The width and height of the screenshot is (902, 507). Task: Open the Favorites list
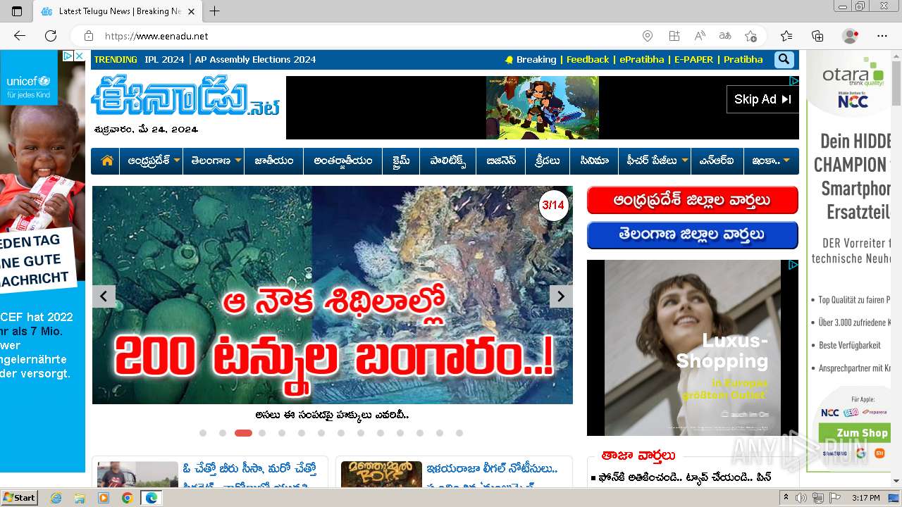coord(786,36)
